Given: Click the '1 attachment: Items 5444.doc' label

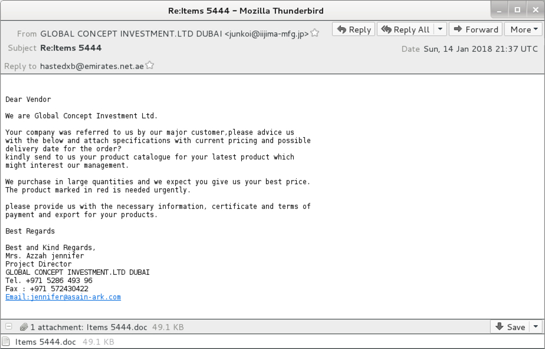Looking at the screenshot, I should click(x=88, y=327).
